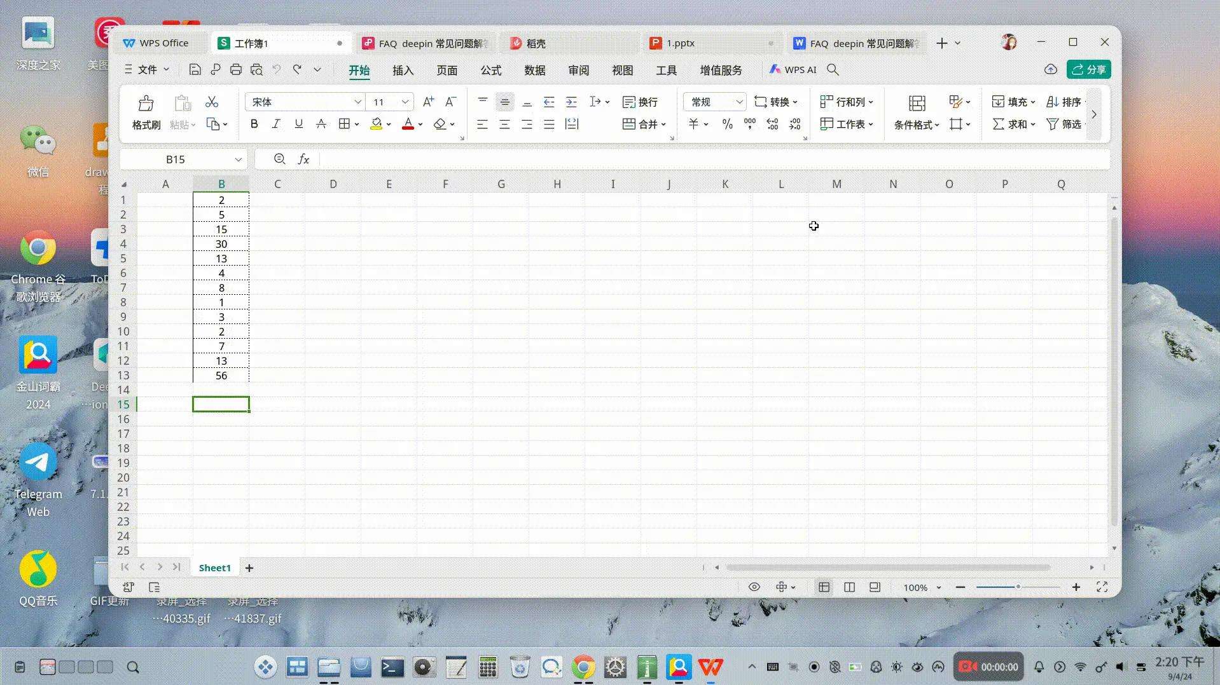
Task: Click the percent style icon
Action: 727,124
